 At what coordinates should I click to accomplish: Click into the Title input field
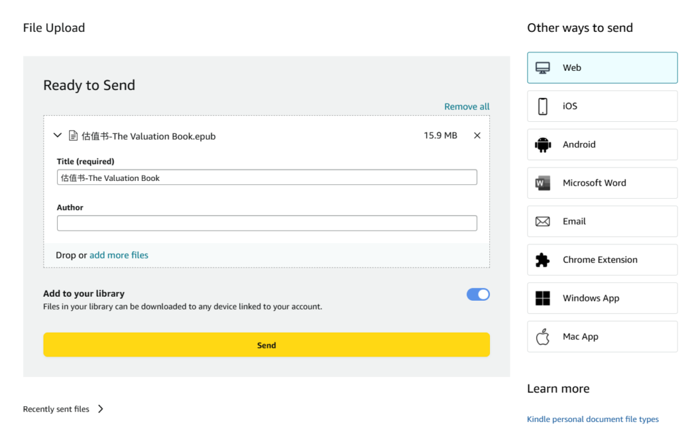[x=266, y=178]
